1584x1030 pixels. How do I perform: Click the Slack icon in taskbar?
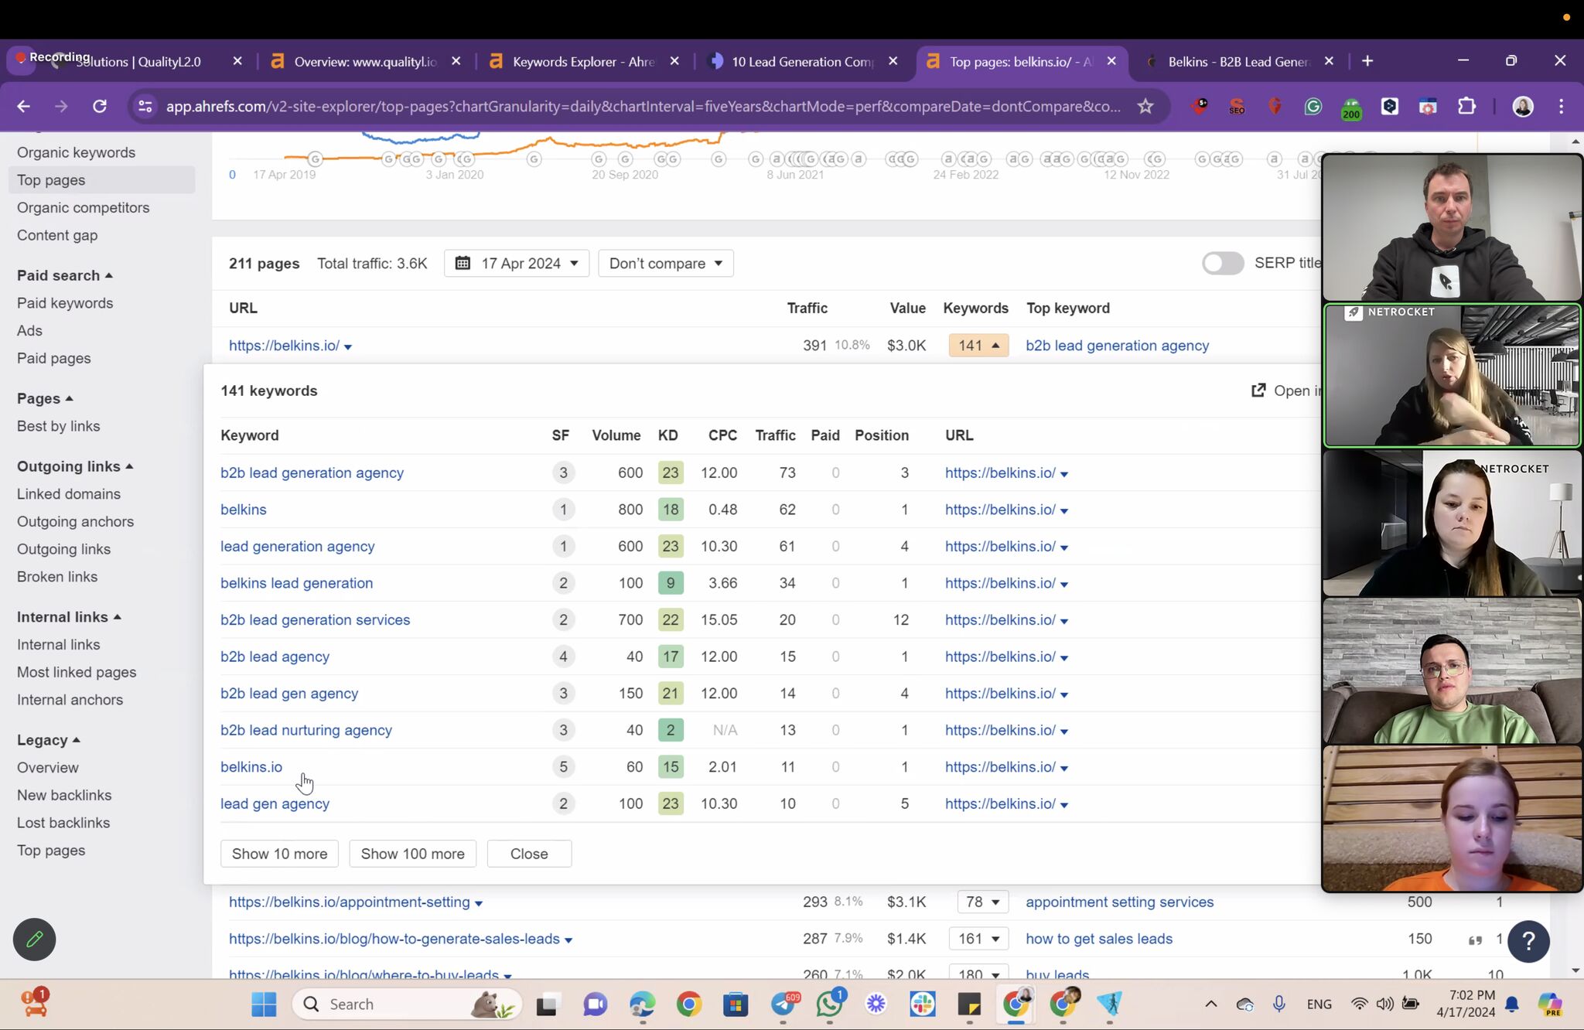point(922,1004)
